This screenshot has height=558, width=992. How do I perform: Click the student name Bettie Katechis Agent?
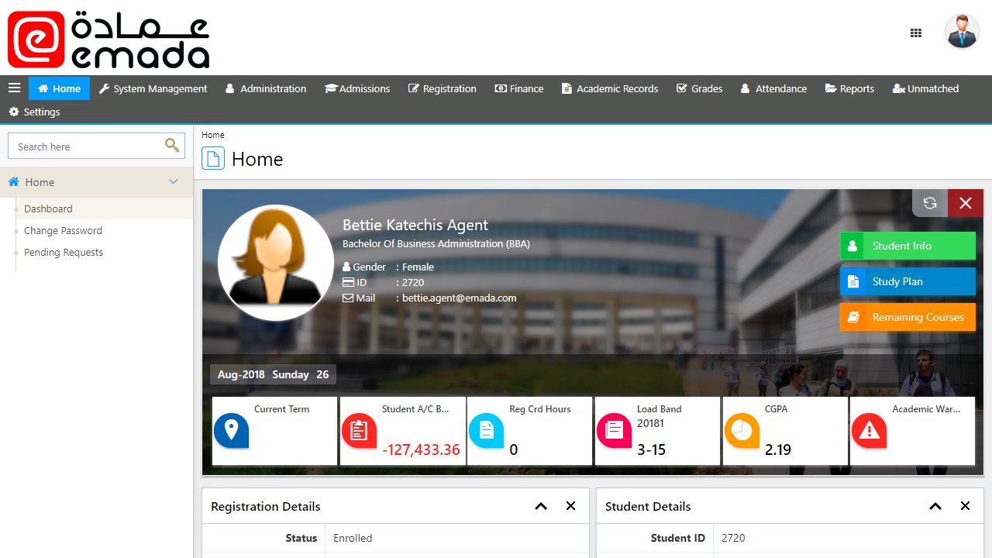pyautogui.click(x=415, y=225)
